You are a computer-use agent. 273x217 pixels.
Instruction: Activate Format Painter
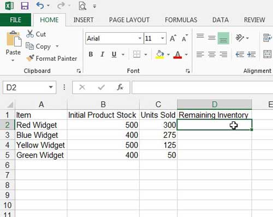coord(51,58)
